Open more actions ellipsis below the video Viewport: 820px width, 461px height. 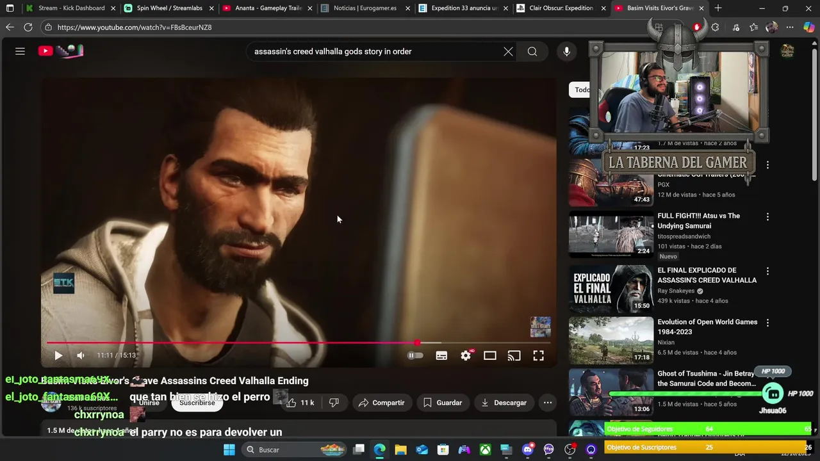click(x=548, y=403)
